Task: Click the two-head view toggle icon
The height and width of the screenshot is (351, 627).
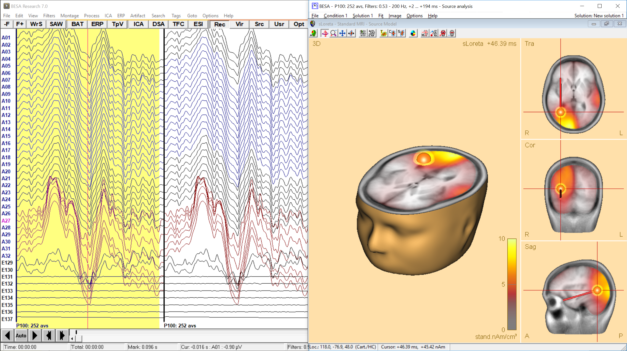Action: 372,33
